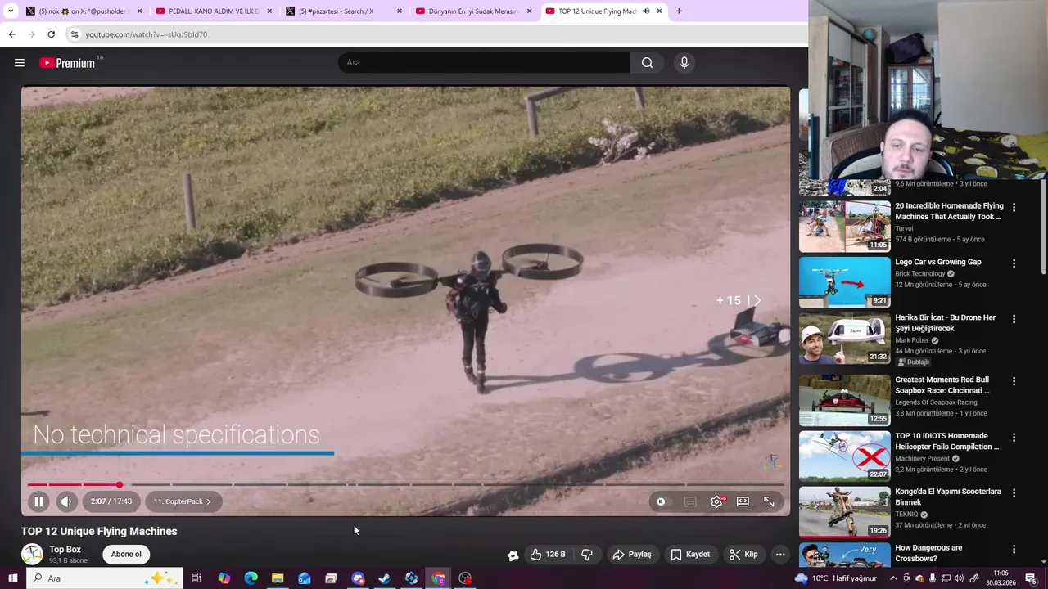Switch to PEDALLI KANO ALDIM tab
Image resolution: width=1048 pixels, height=589 pixels.
(x=214, y=11)
